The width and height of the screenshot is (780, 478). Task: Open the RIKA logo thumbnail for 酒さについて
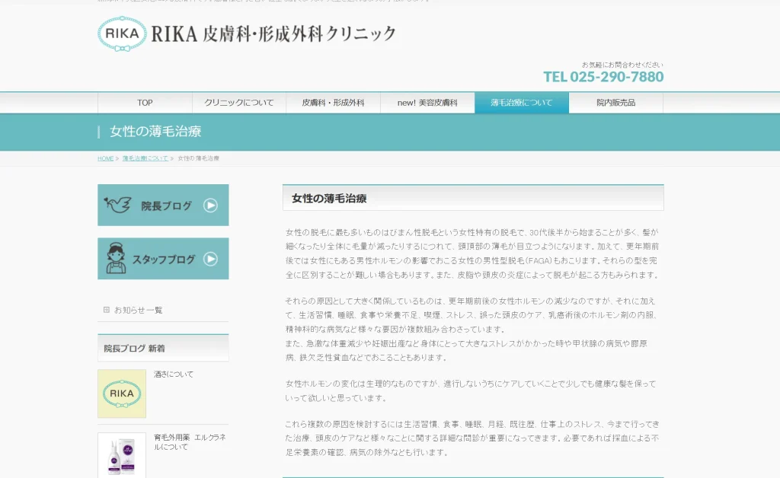122,394
